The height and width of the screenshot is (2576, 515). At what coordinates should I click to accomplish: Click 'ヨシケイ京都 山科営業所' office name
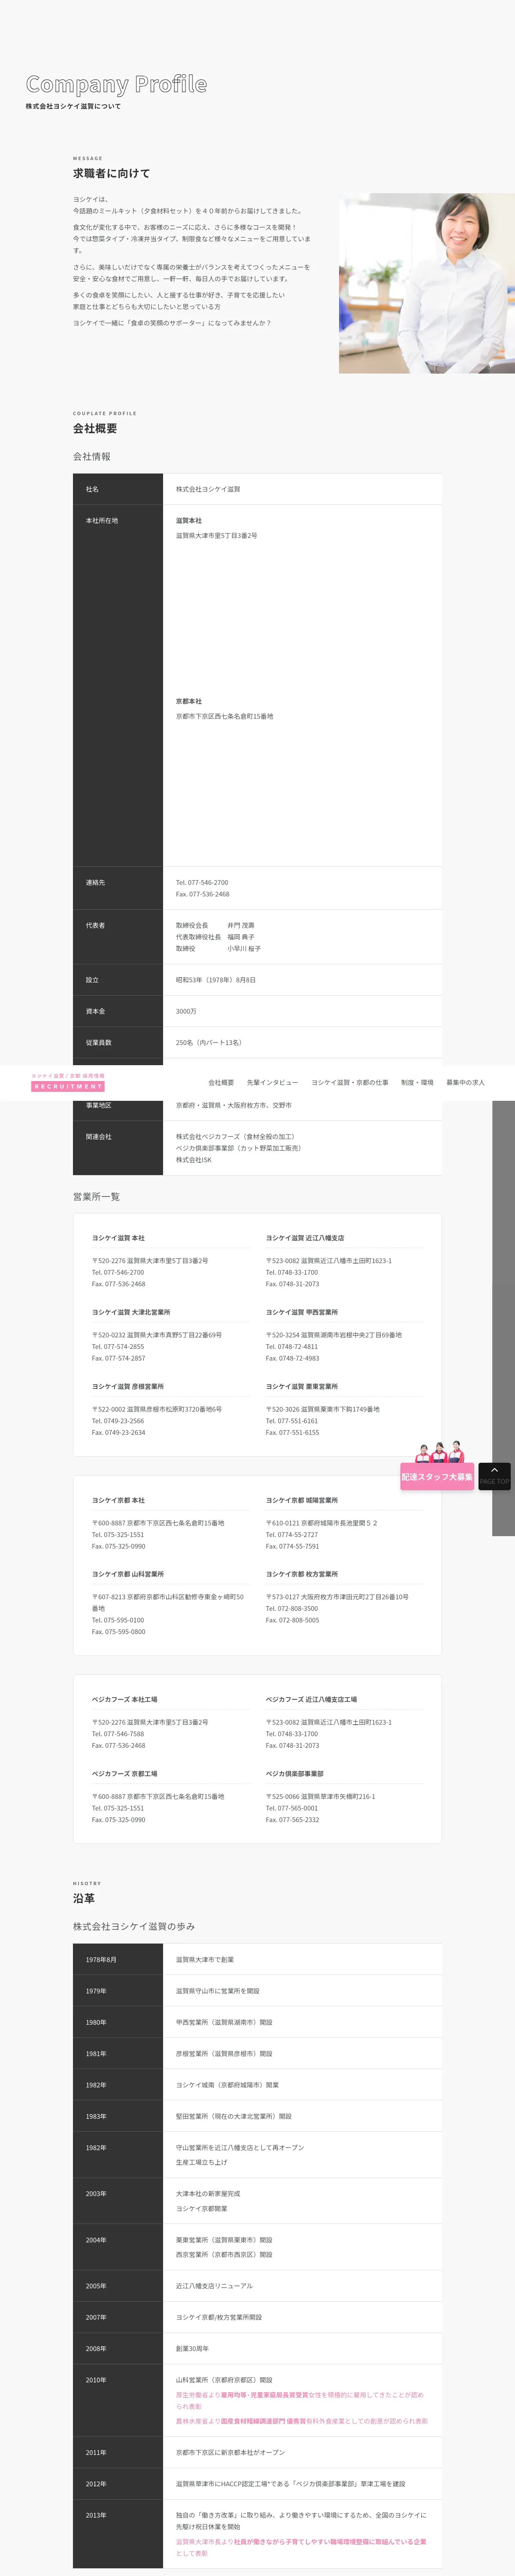tap(128, 1574)
